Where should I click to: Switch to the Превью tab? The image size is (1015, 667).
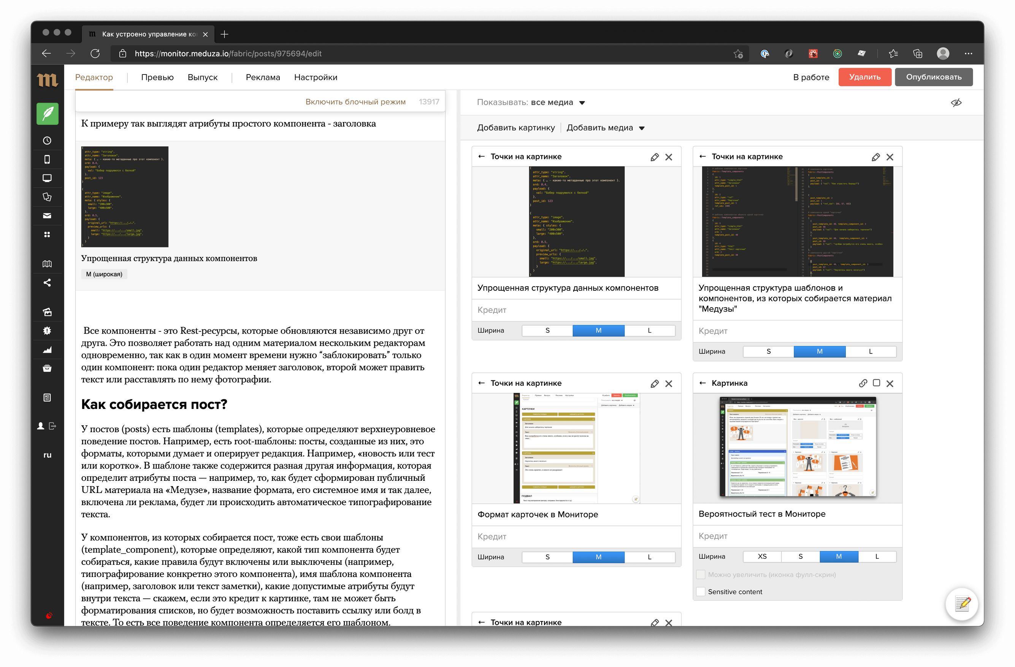[157, 77]
